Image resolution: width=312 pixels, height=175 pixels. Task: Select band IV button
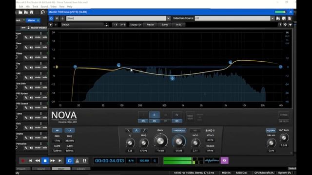[x=177, y=115]
